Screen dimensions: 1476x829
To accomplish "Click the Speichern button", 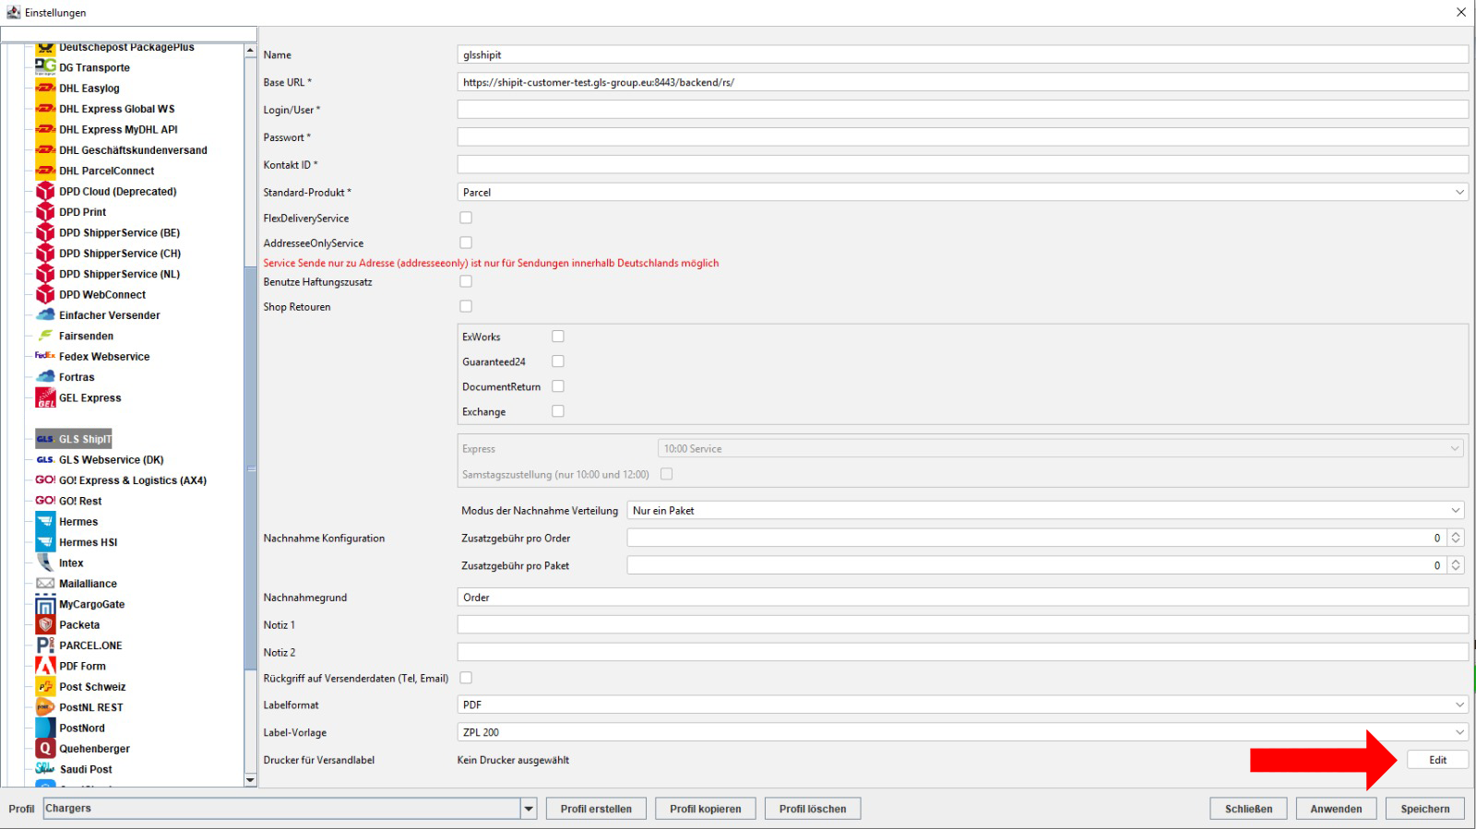I will tap(1425, 809).
